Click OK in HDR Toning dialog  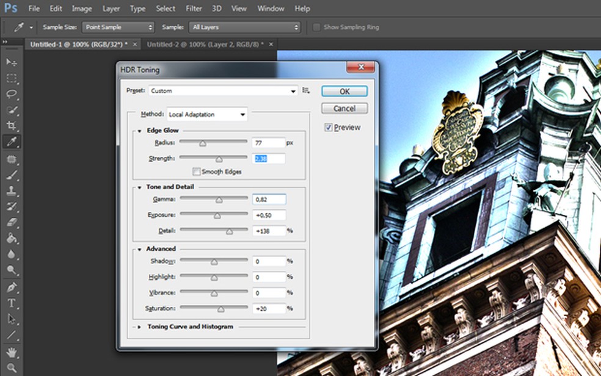point(344,91)
